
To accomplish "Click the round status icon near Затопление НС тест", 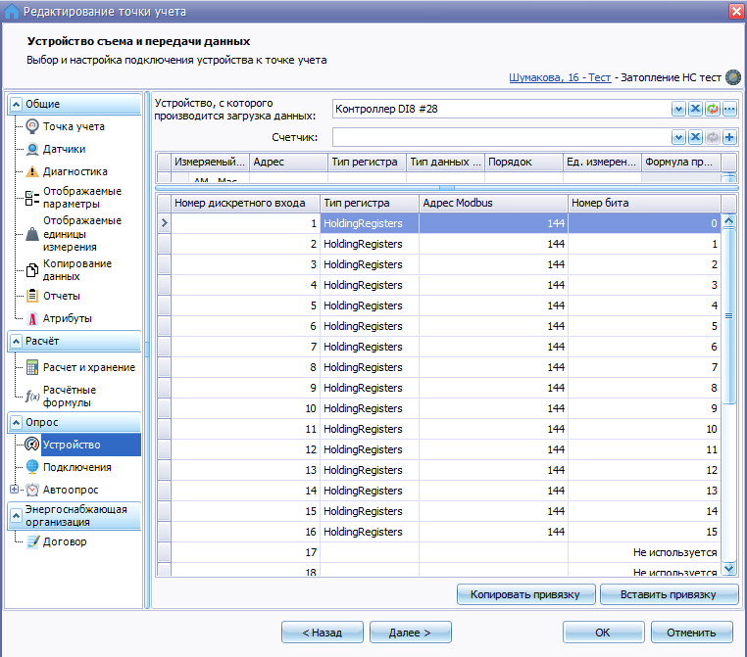I will [x=732, y=77].
